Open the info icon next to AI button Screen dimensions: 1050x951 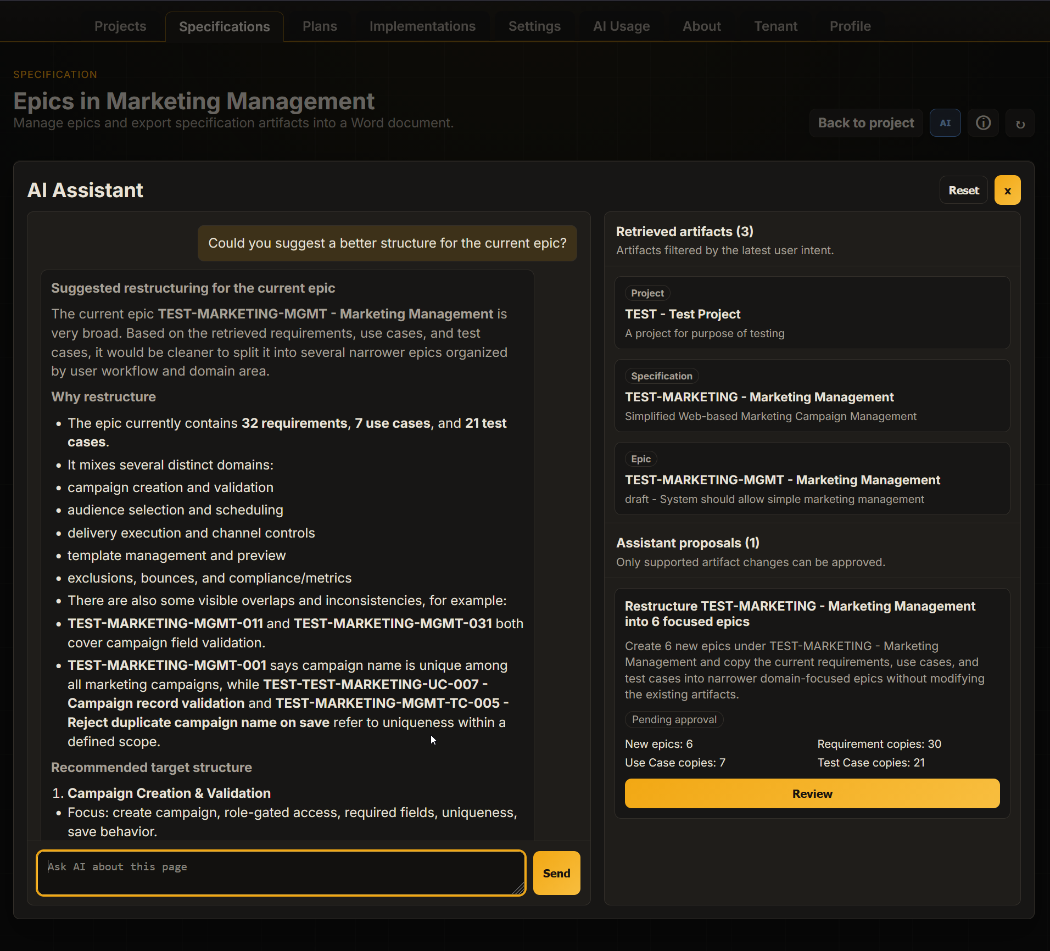point(983,123)
